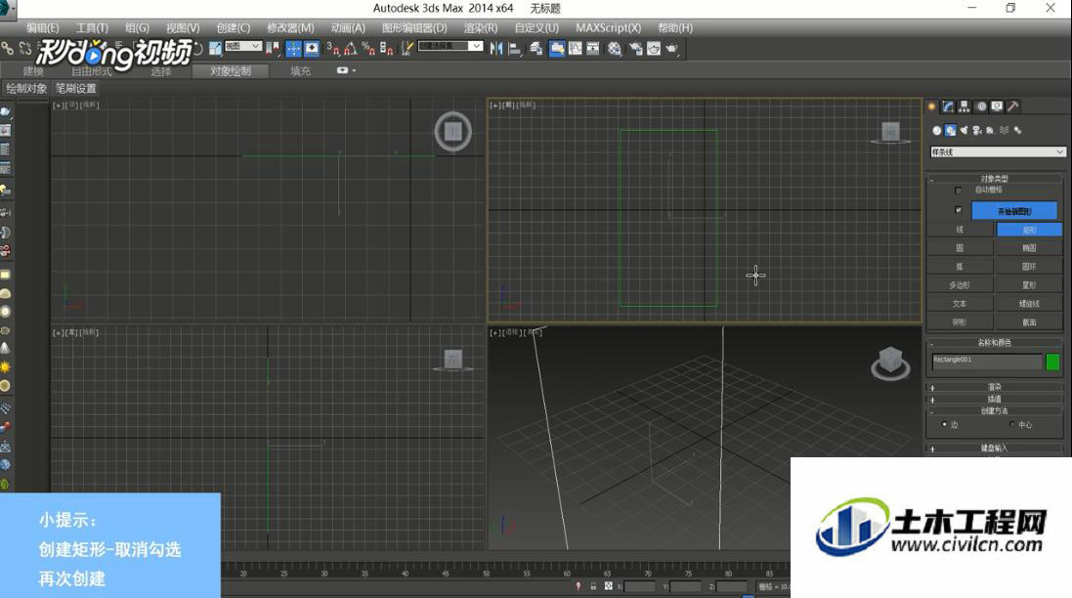This screenshot has height=598, width=1072.
Task: Switch to the 填充 ribbon tab
Action: (300, 71)
